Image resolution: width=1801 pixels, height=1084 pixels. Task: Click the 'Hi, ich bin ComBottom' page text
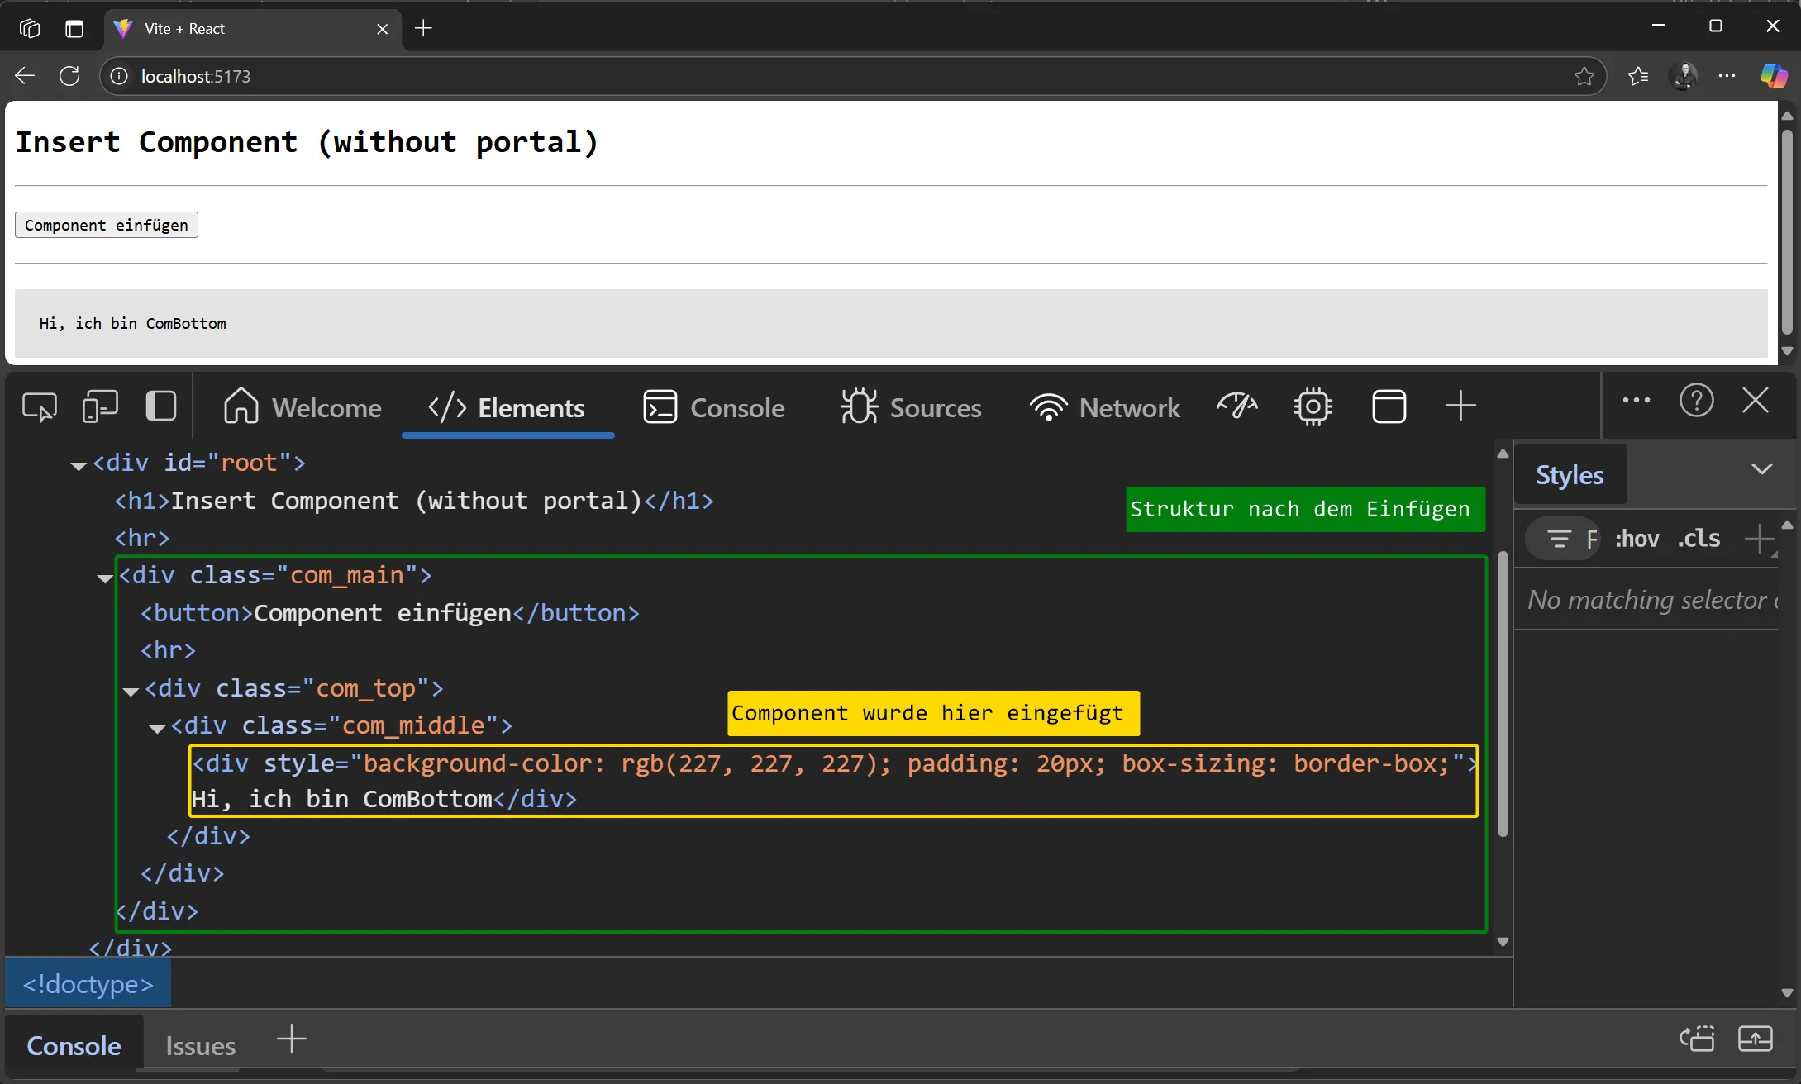[132, 323]
